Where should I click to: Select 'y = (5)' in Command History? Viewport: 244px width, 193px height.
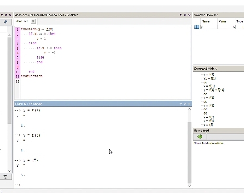pyautogui.click(x=208, y=124)
